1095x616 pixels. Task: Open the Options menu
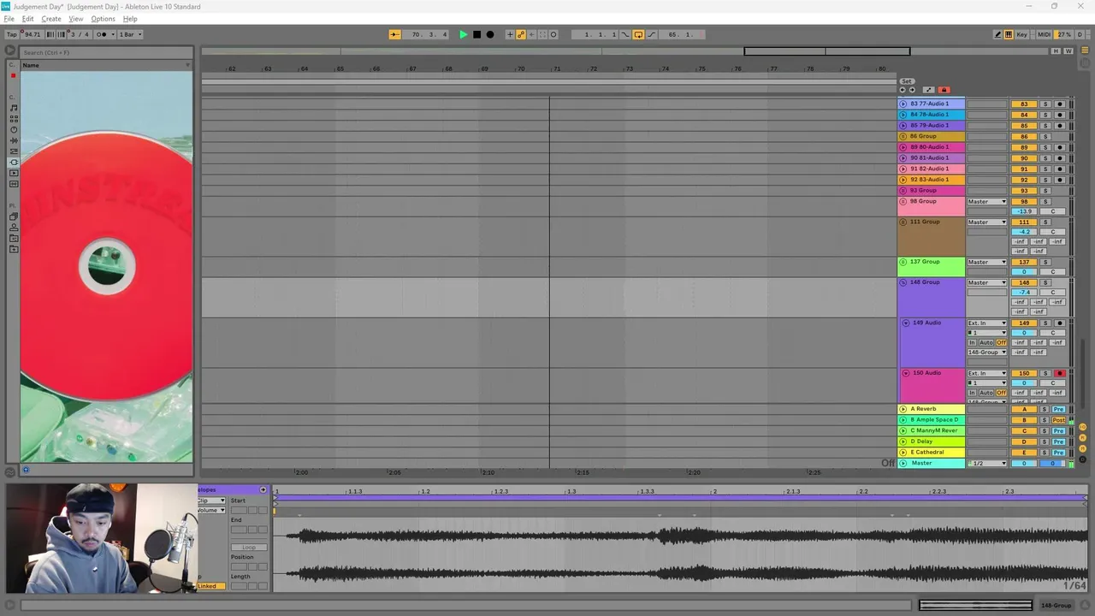click(x=103, y=19)
